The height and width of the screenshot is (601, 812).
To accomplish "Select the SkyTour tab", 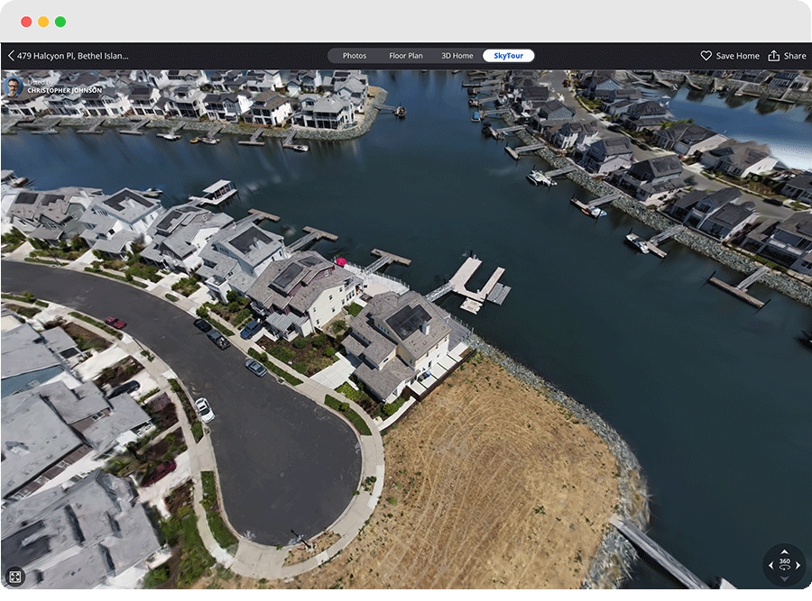I will click(x=509, y=56).
